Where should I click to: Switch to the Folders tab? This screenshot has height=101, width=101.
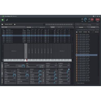tap(81, 27)
